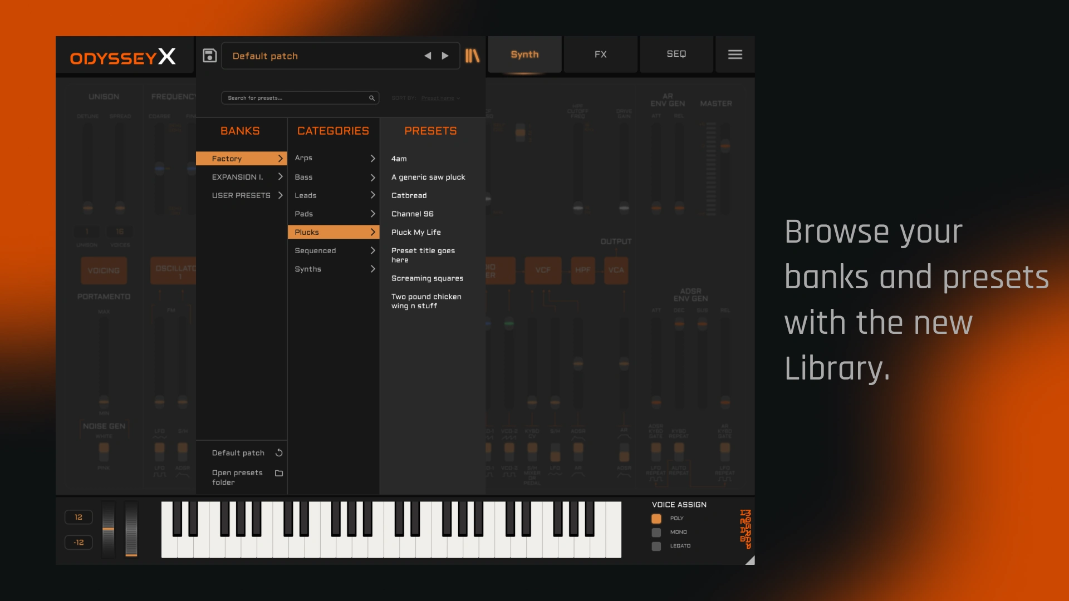1069x601 pixels.
Task: Click the OdysseyX logo
Action: point(123,57)
